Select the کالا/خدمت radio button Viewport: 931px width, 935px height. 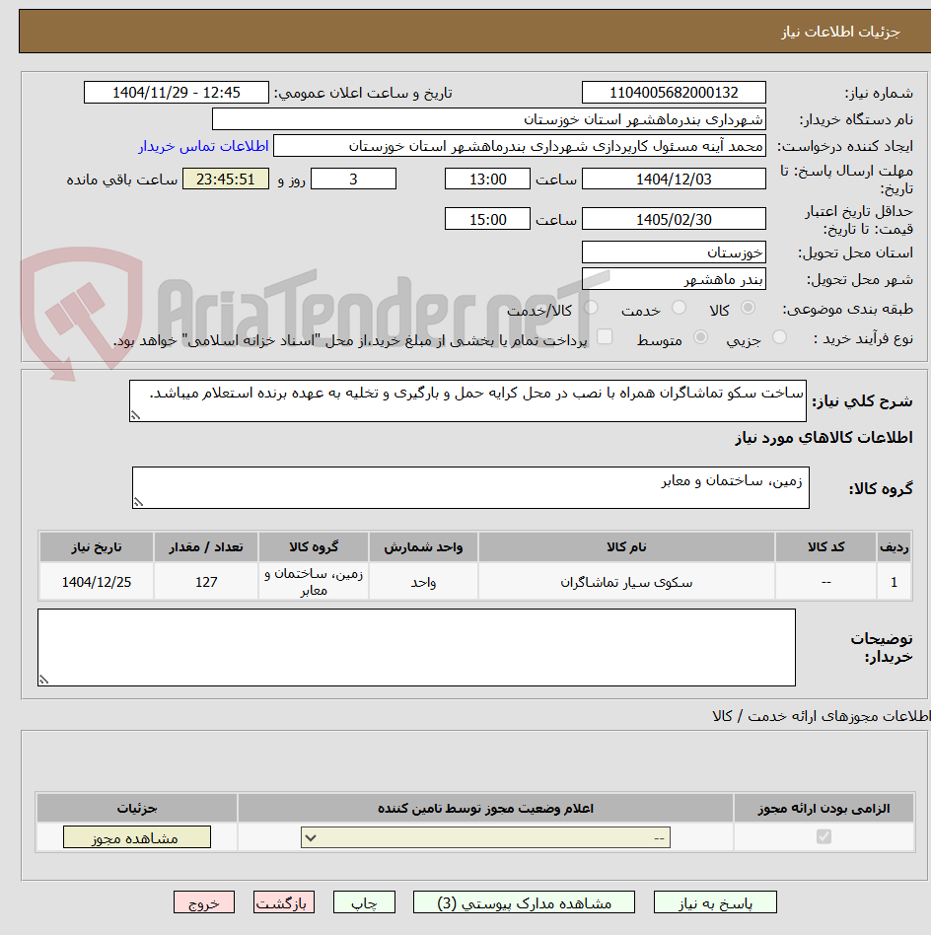[x=591, y=308]
